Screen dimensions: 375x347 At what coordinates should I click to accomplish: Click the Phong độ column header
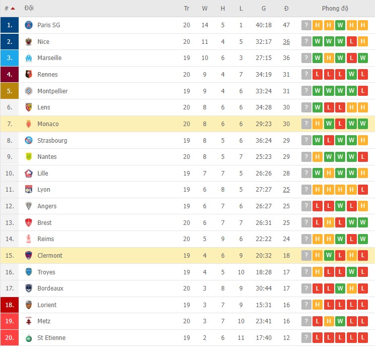tap(335, 9)
